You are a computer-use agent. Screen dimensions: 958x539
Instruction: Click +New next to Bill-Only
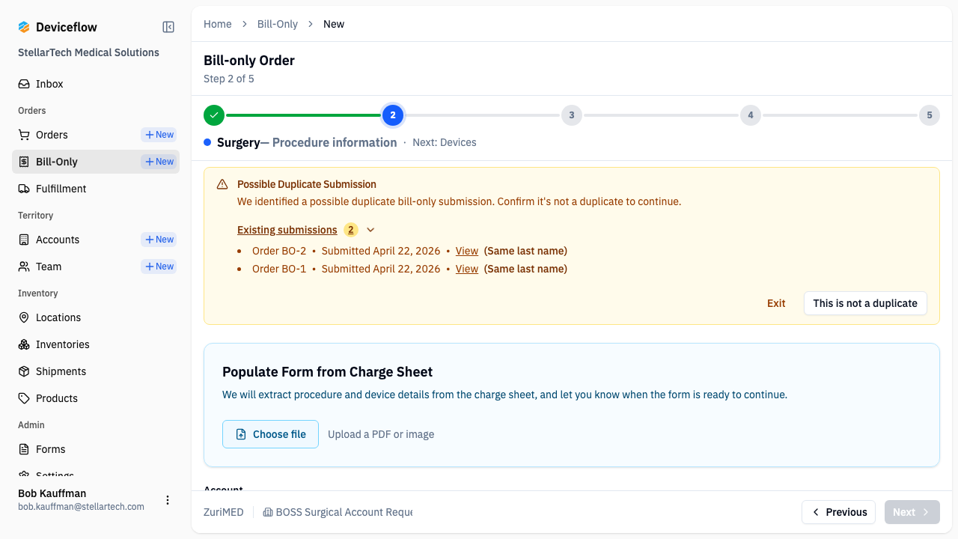[159, 162]
